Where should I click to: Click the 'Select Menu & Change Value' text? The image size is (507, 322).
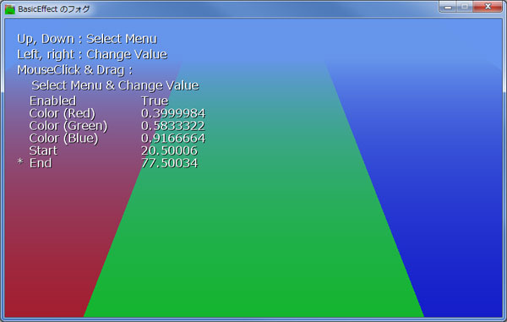[x=115, y=85]
